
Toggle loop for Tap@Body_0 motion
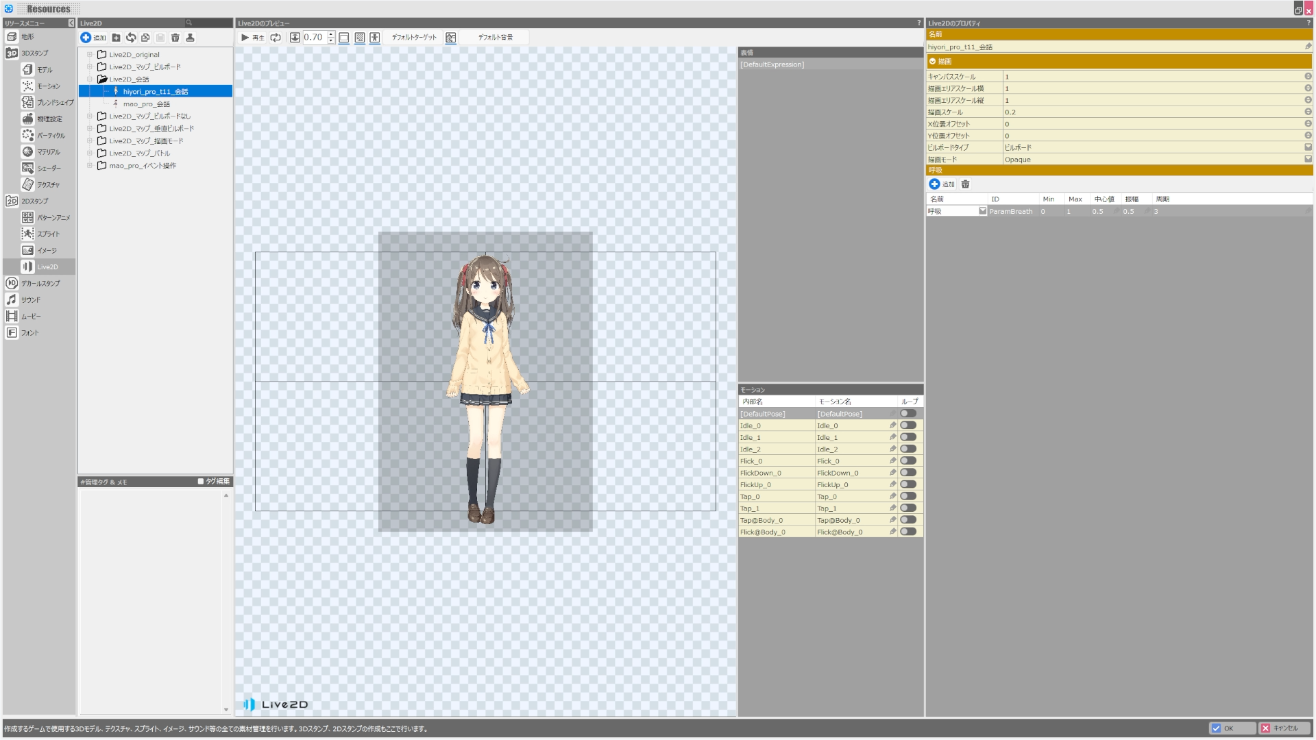(x=908, y=520)
